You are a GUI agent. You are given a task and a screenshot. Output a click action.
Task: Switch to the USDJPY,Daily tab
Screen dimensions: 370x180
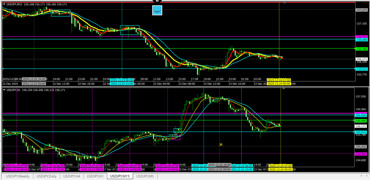(47, 176)
